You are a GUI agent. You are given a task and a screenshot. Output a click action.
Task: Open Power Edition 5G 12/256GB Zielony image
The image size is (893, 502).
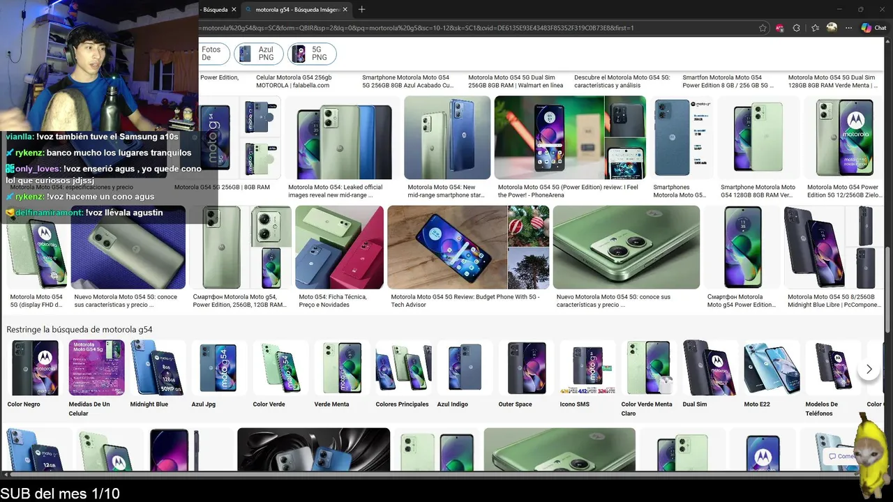846,137
